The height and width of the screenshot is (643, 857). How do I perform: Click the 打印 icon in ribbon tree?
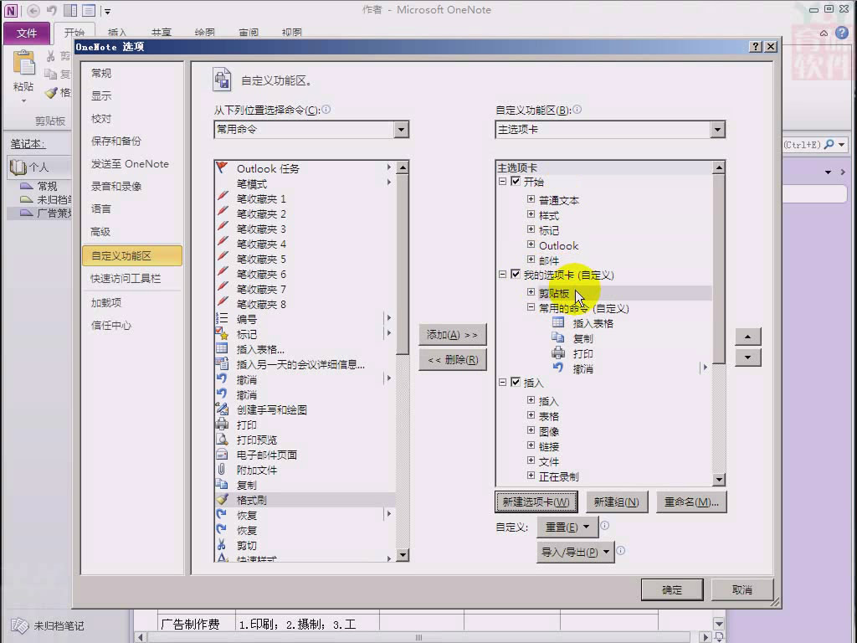coord(558,352)
